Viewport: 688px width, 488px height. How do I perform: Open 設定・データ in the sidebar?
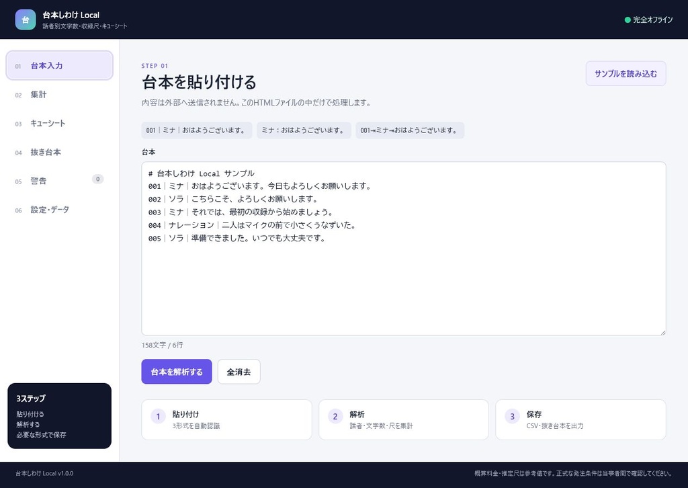60,210
